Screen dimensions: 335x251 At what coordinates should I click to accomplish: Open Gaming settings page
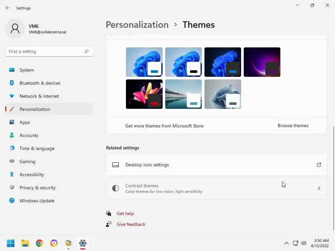click(49, 161)
